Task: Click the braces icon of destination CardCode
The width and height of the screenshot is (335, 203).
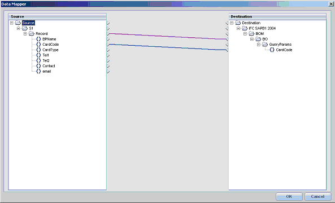Action: (272, 50)
